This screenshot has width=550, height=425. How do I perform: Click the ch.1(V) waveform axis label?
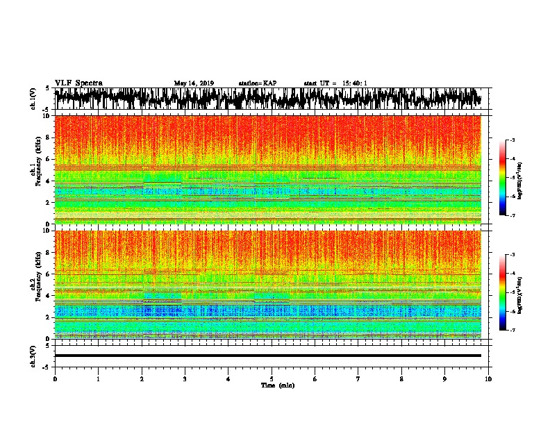[x=33, y=99]
